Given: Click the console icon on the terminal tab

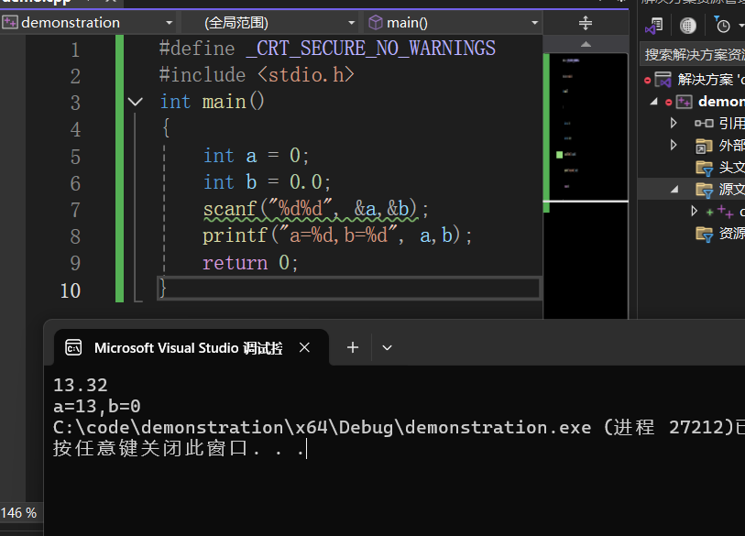Looking at the screenshot, I should 73,347.
